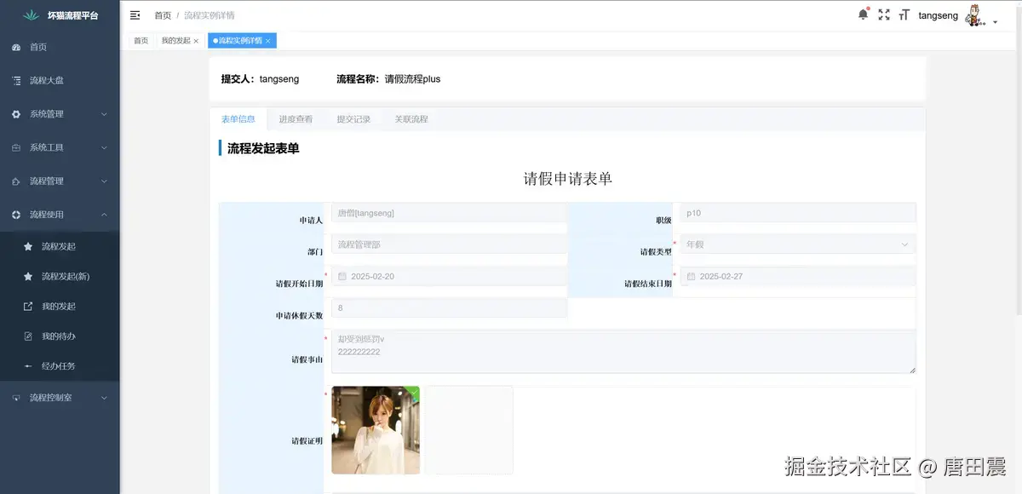Open the uploaded 请假证明 photo thumbnail

coord(376,430)
